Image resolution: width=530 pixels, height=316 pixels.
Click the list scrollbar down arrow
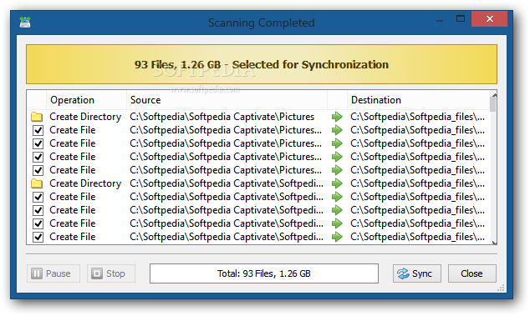click(493, 242)
